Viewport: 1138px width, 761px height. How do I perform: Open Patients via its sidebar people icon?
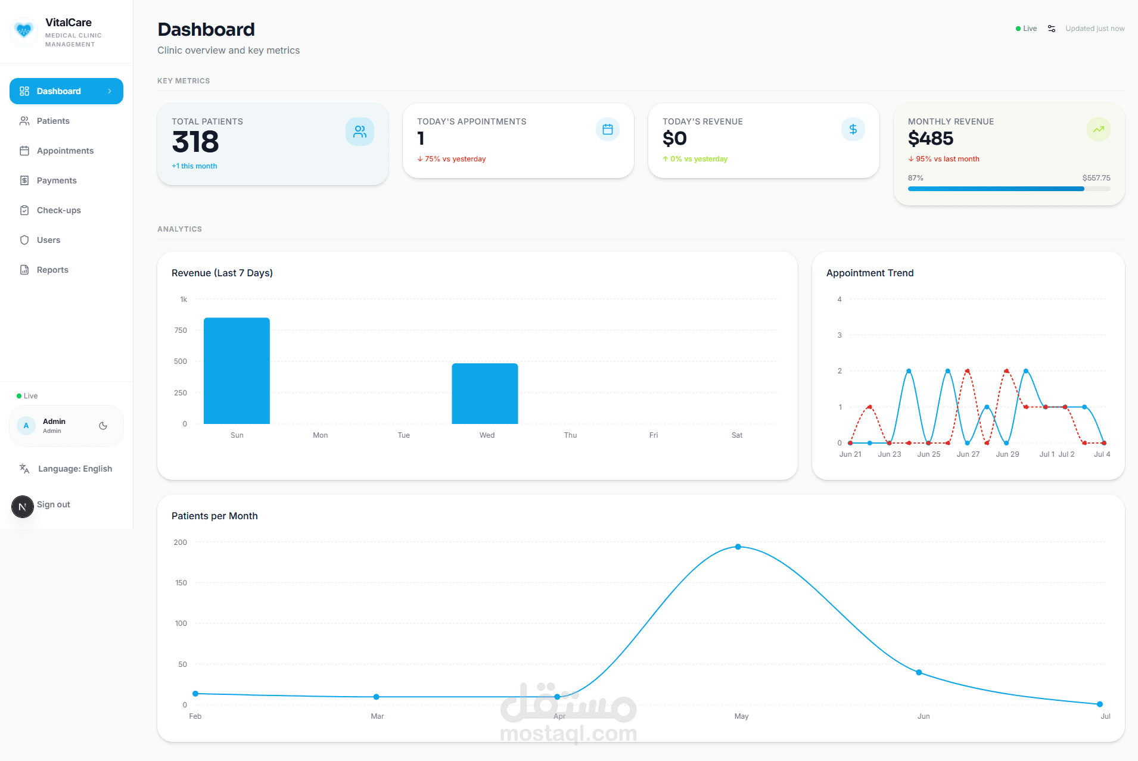[24, 121]
